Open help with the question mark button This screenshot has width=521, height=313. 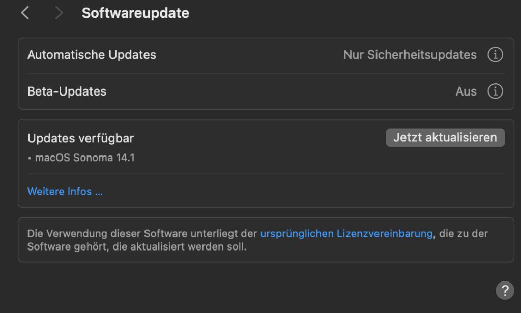(x=504, y=291)
